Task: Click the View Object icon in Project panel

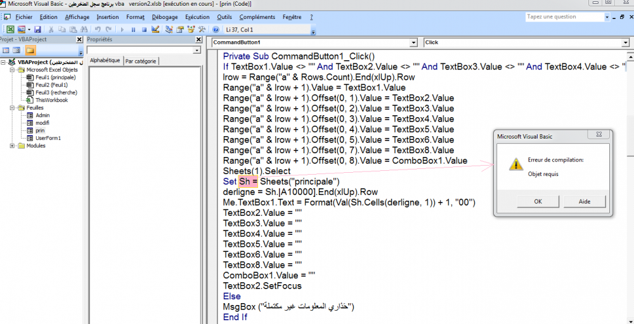Action: (x=16, y=51)
